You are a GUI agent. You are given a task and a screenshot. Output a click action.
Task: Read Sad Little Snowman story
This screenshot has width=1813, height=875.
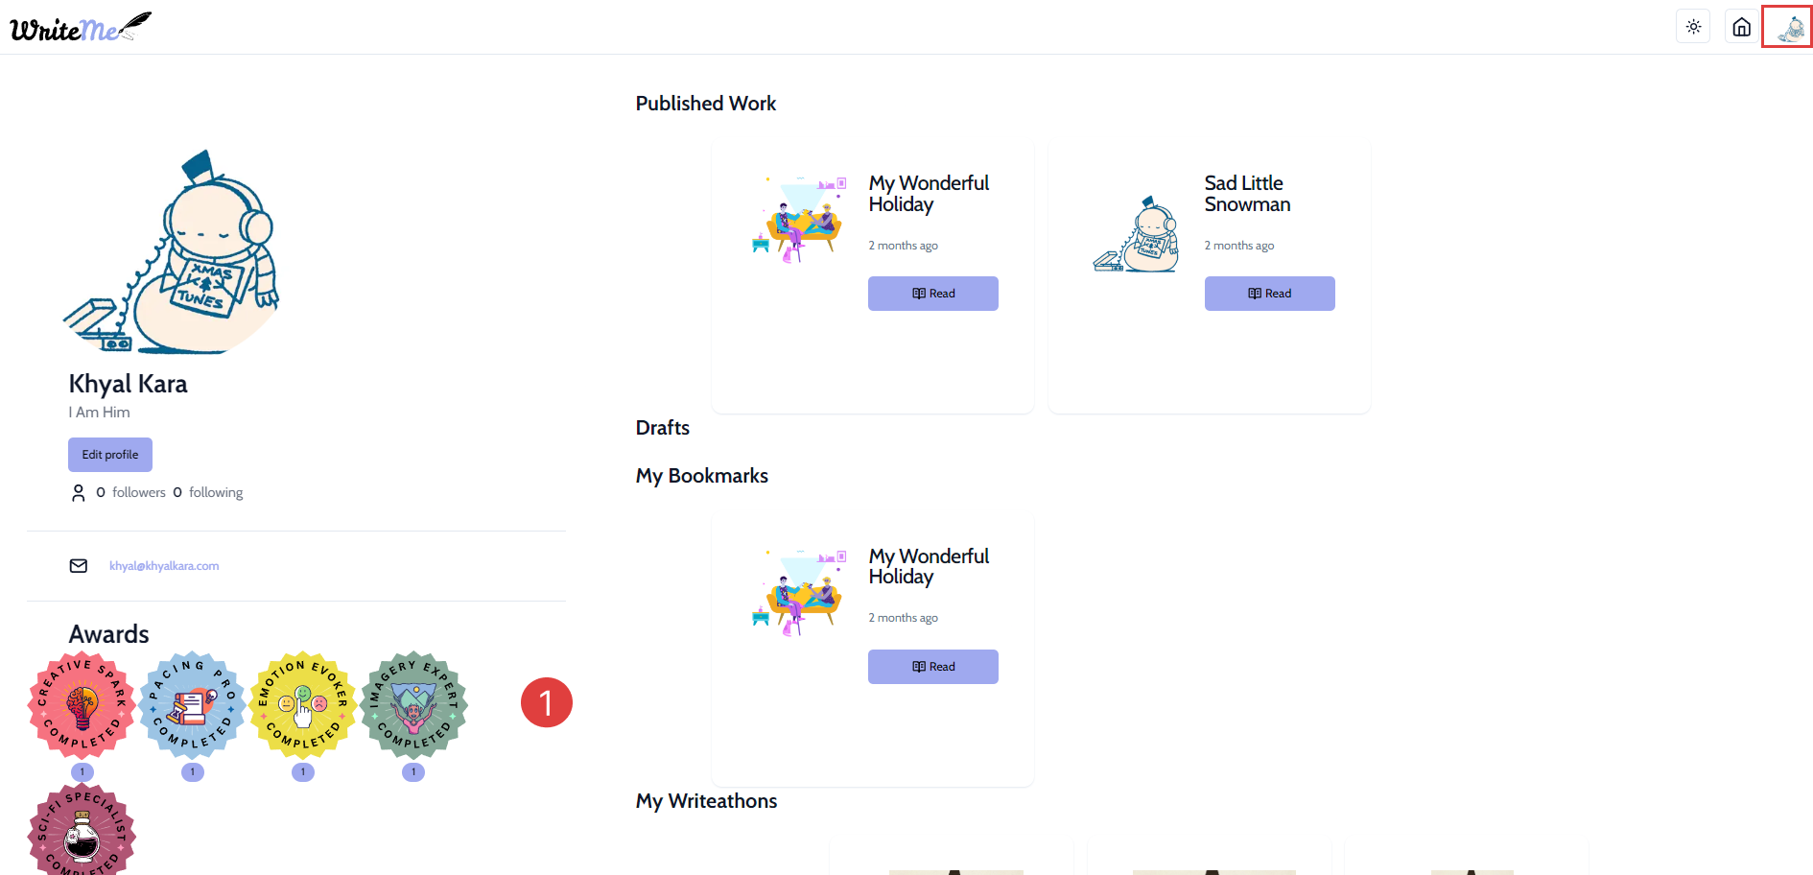click(x=1269, y=294)
